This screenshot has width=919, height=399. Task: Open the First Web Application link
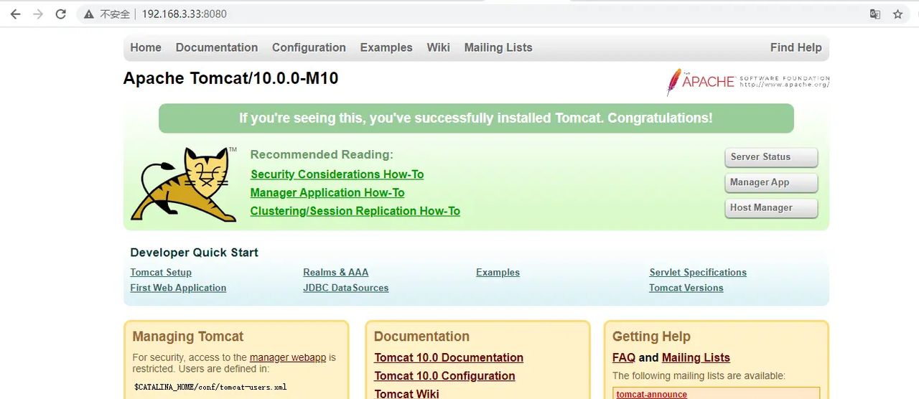(178, 288)
